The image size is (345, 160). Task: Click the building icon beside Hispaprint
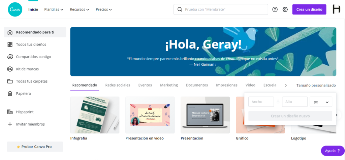tap(10, 112)
